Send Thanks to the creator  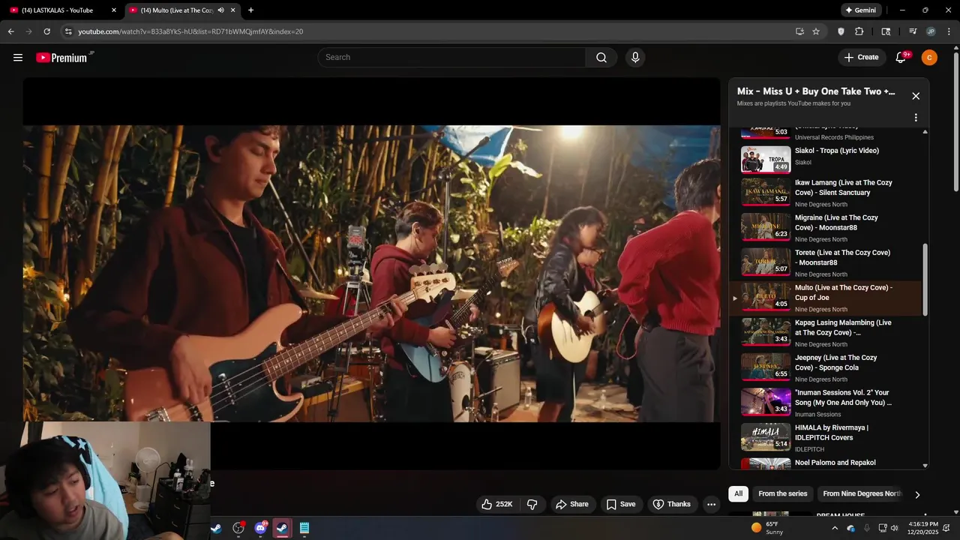pyautogui.click(x=672, y=504)
